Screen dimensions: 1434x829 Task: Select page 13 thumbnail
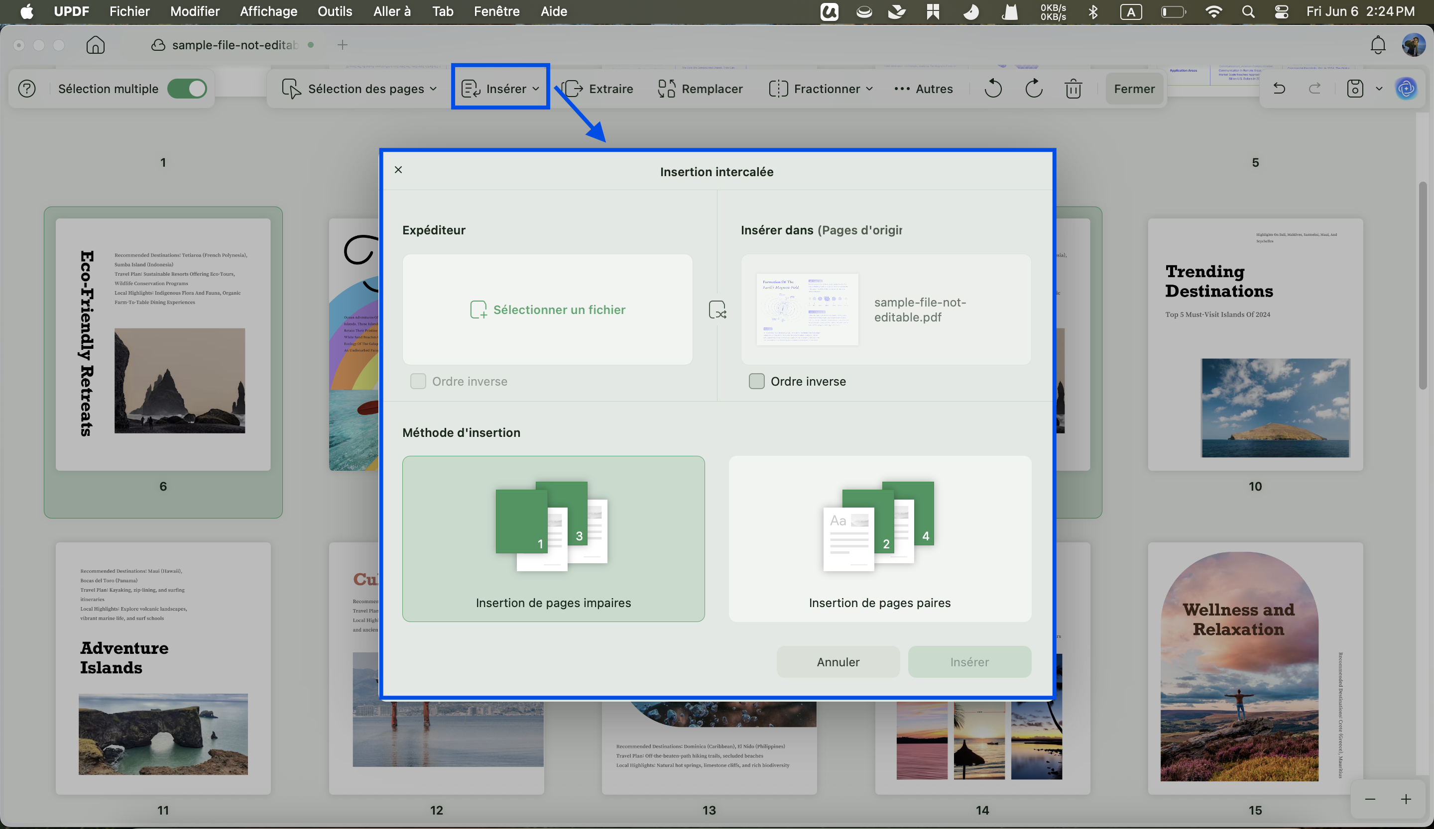709,748
